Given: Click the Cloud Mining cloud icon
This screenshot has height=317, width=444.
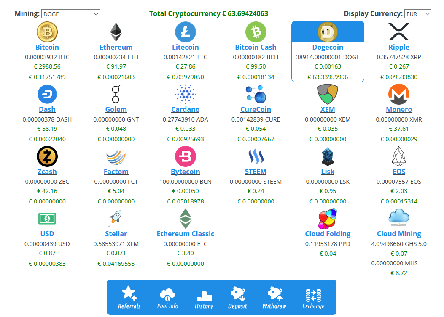Looking at the screenshot, I should (399, 218).
